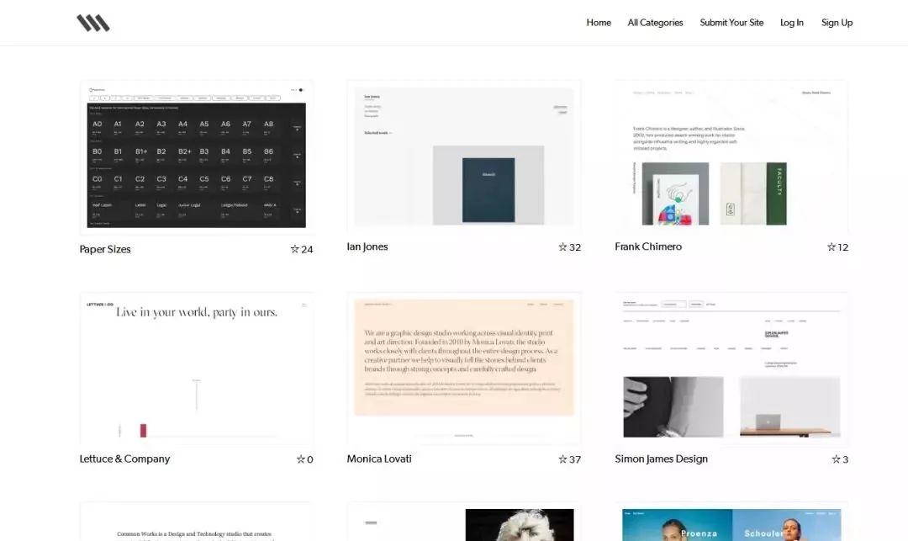Image resolution: width=908 pixels, height=541 pixels.
Task: Click the Lettuce & Company title link
Action: coord(124,459)
